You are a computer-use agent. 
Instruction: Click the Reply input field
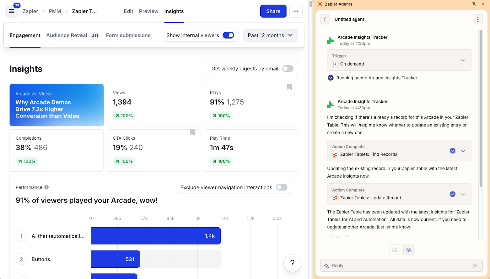(x=401, y=266)
